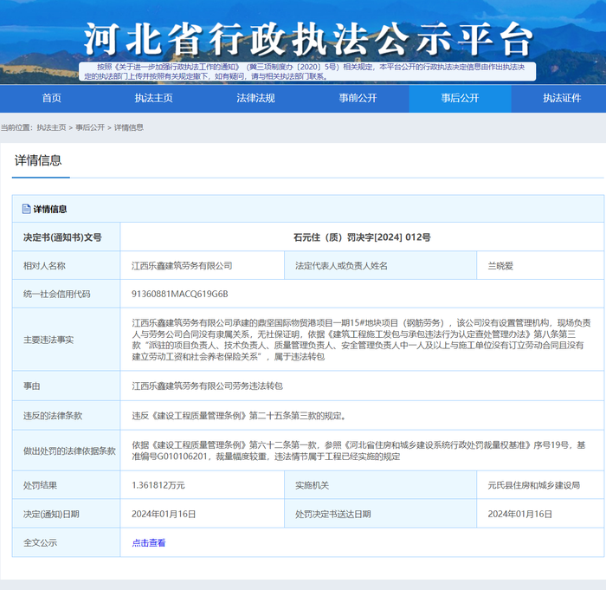Click the 做出处罚的法律依据条款 value text

[x=358, y=451]
